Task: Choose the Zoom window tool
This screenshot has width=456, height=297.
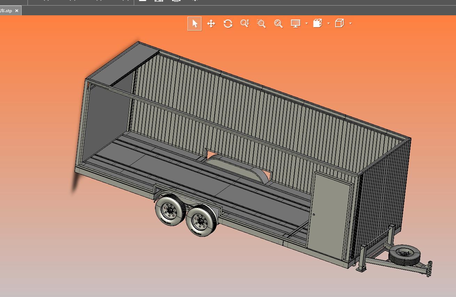Action: pos(261,24)
